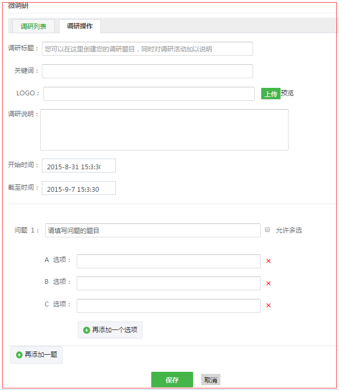
Task: Click the B 选项 input field
Action: click(168, 283)
